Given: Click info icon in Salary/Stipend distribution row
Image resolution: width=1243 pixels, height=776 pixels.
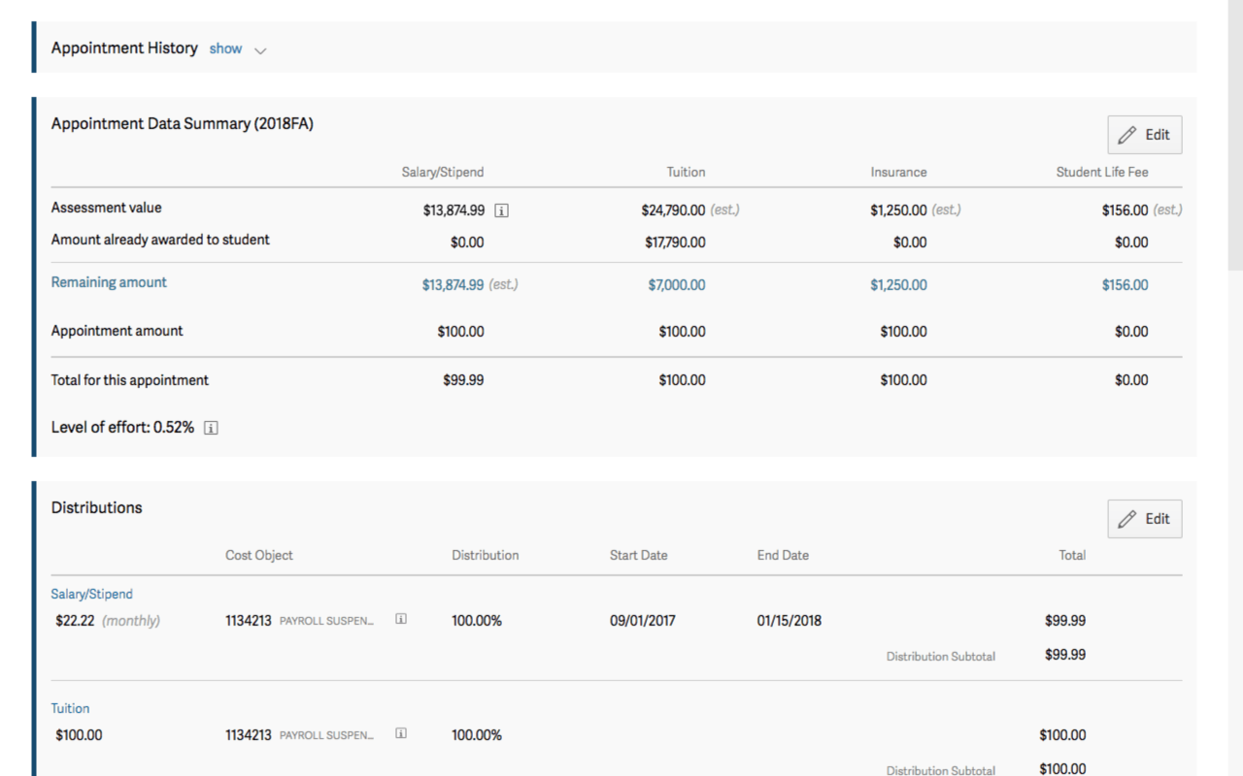Looking at the screenshot, I should 401,620.
